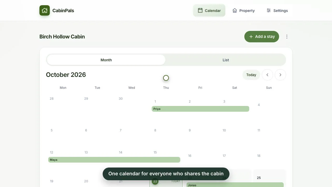332x187 pixels.
Task: Go to the next month chevron
Action: pos(280,75)
